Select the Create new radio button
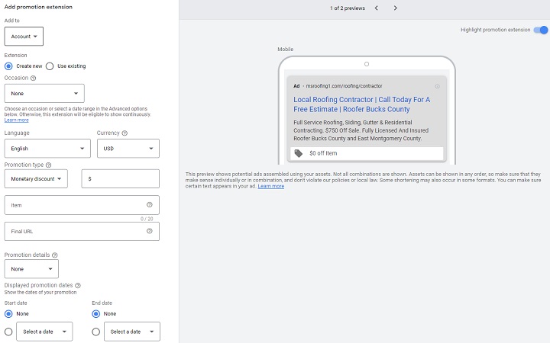Image resolution: width=550 pixels, height=343 pixels. [9, 66]
